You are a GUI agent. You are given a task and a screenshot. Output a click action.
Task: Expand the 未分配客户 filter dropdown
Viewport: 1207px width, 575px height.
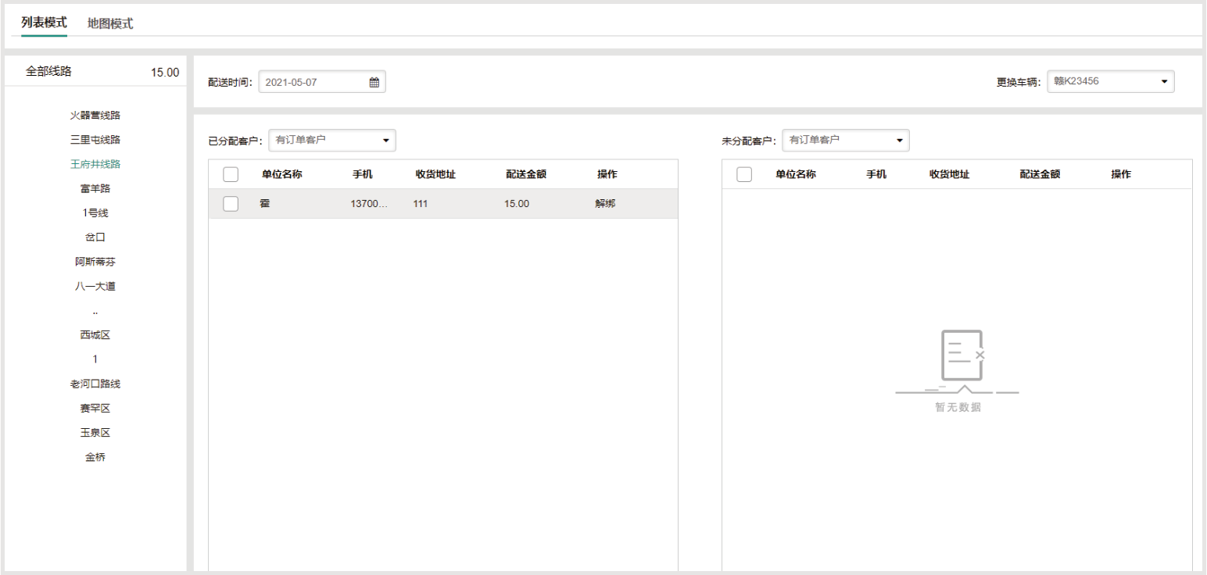tap(845, 141)
